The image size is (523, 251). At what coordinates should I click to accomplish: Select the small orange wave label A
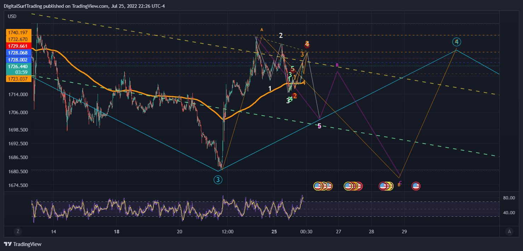262,30
